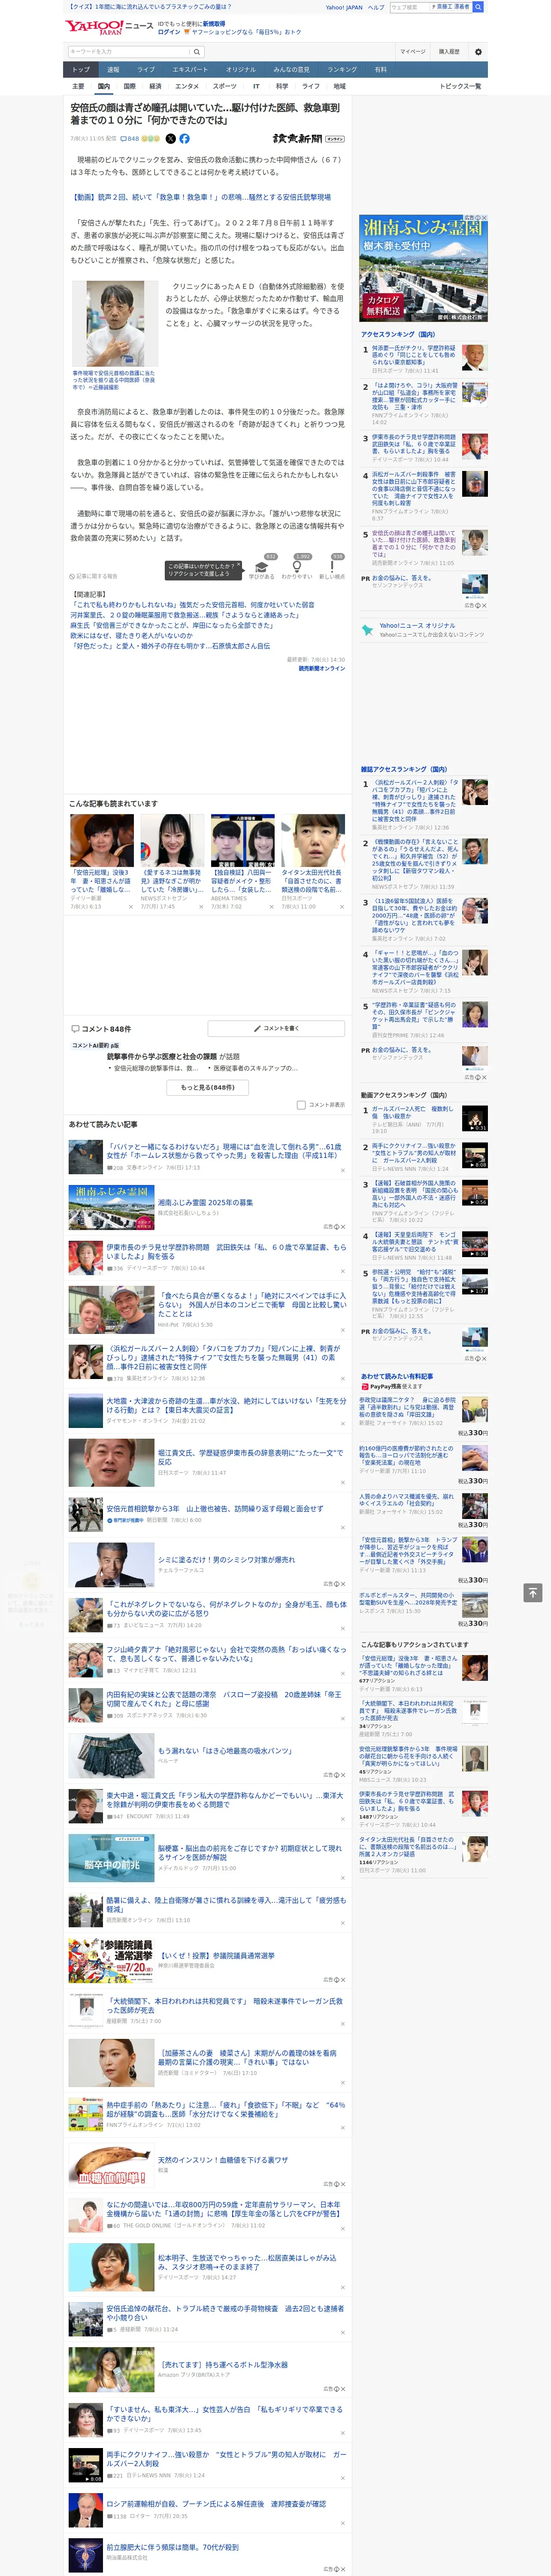Open Yahoo!ニュース オリジナル bird icon banner
Viewport: 551px width, 2576px height.
click(x=424, y=630)
